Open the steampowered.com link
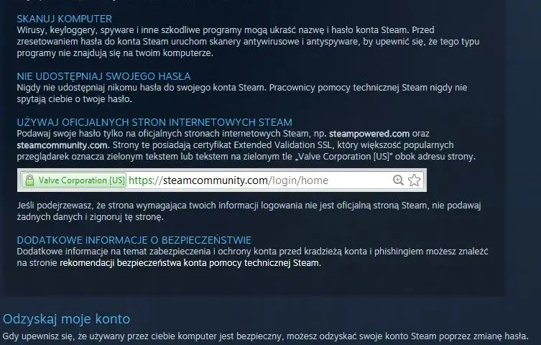The height and width of the screenshot is (345, 541). [x=369, y=134]
